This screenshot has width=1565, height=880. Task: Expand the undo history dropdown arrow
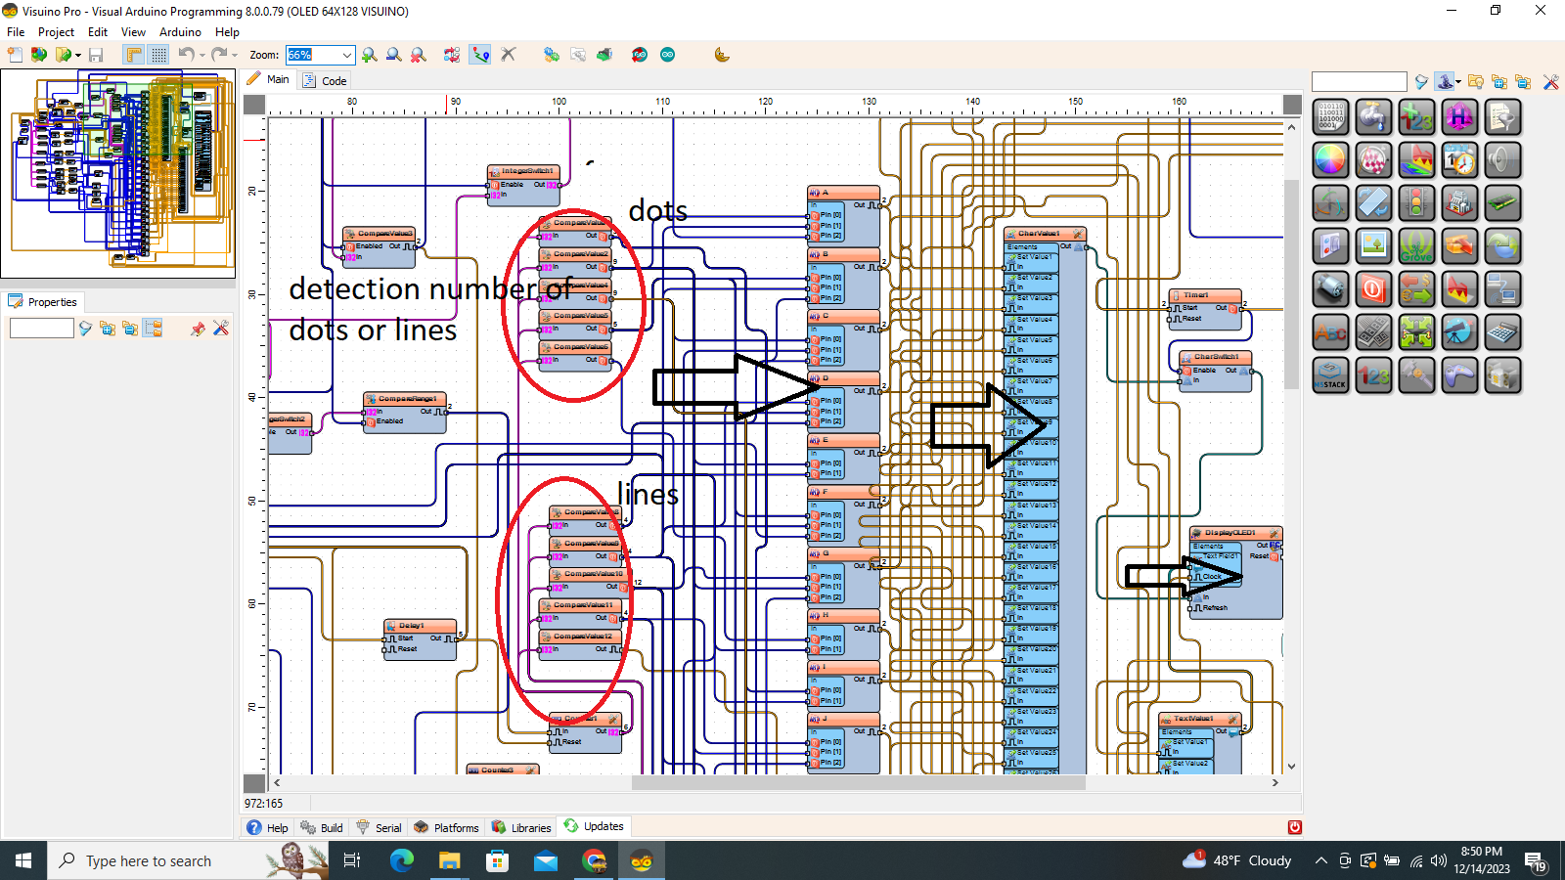202,56
